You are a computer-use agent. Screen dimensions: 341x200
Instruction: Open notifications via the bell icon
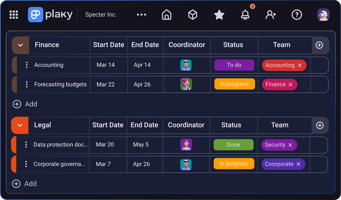tap(245, 14)
